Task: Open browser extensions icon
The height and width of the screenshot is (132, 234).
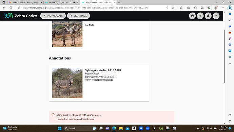Action: click(181, 8)
